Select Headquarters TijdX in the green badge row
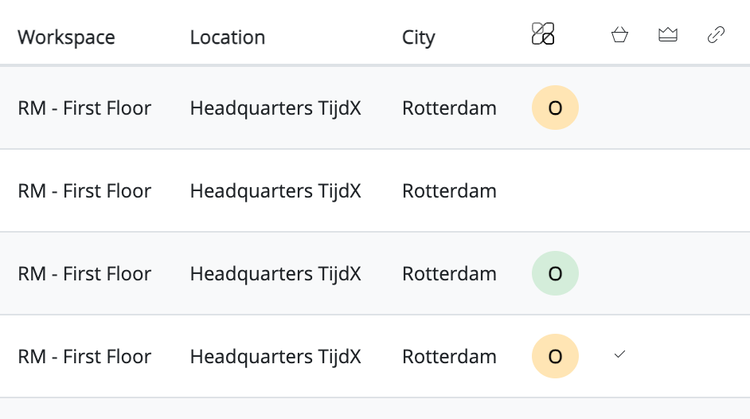 coord(275,273)
